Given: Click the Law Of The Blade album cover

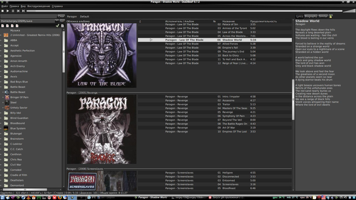Looking at the screenshot, I should point(102,56).
